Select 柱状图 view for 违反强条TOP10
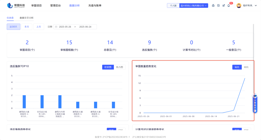The height and width of the screenshot is (140, 261). pos(108,67)
